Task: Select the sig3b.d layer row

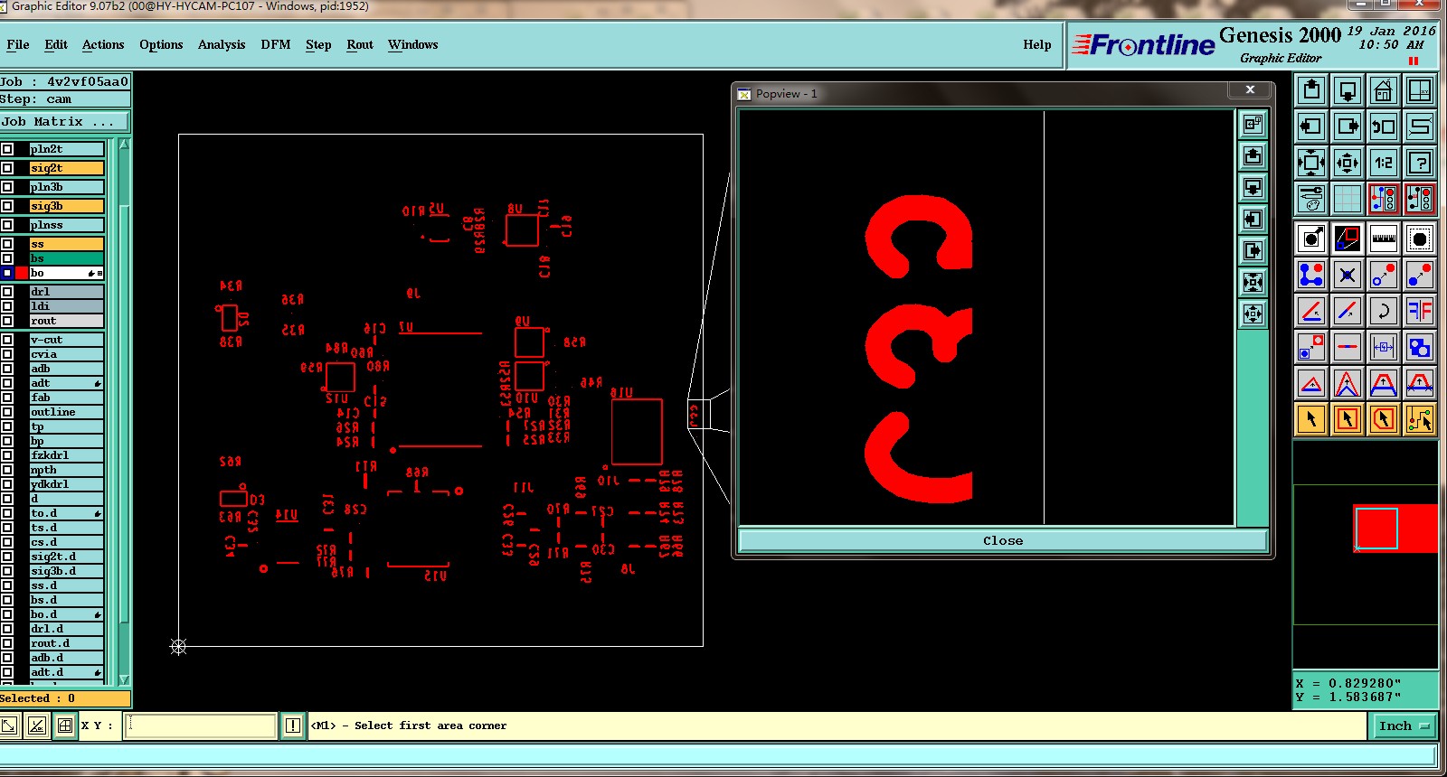Action: pyautogui.click(x=67, y=571)
